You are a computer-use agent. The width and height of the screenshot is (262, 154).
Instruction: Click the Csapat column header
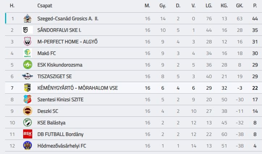[44, 5]
